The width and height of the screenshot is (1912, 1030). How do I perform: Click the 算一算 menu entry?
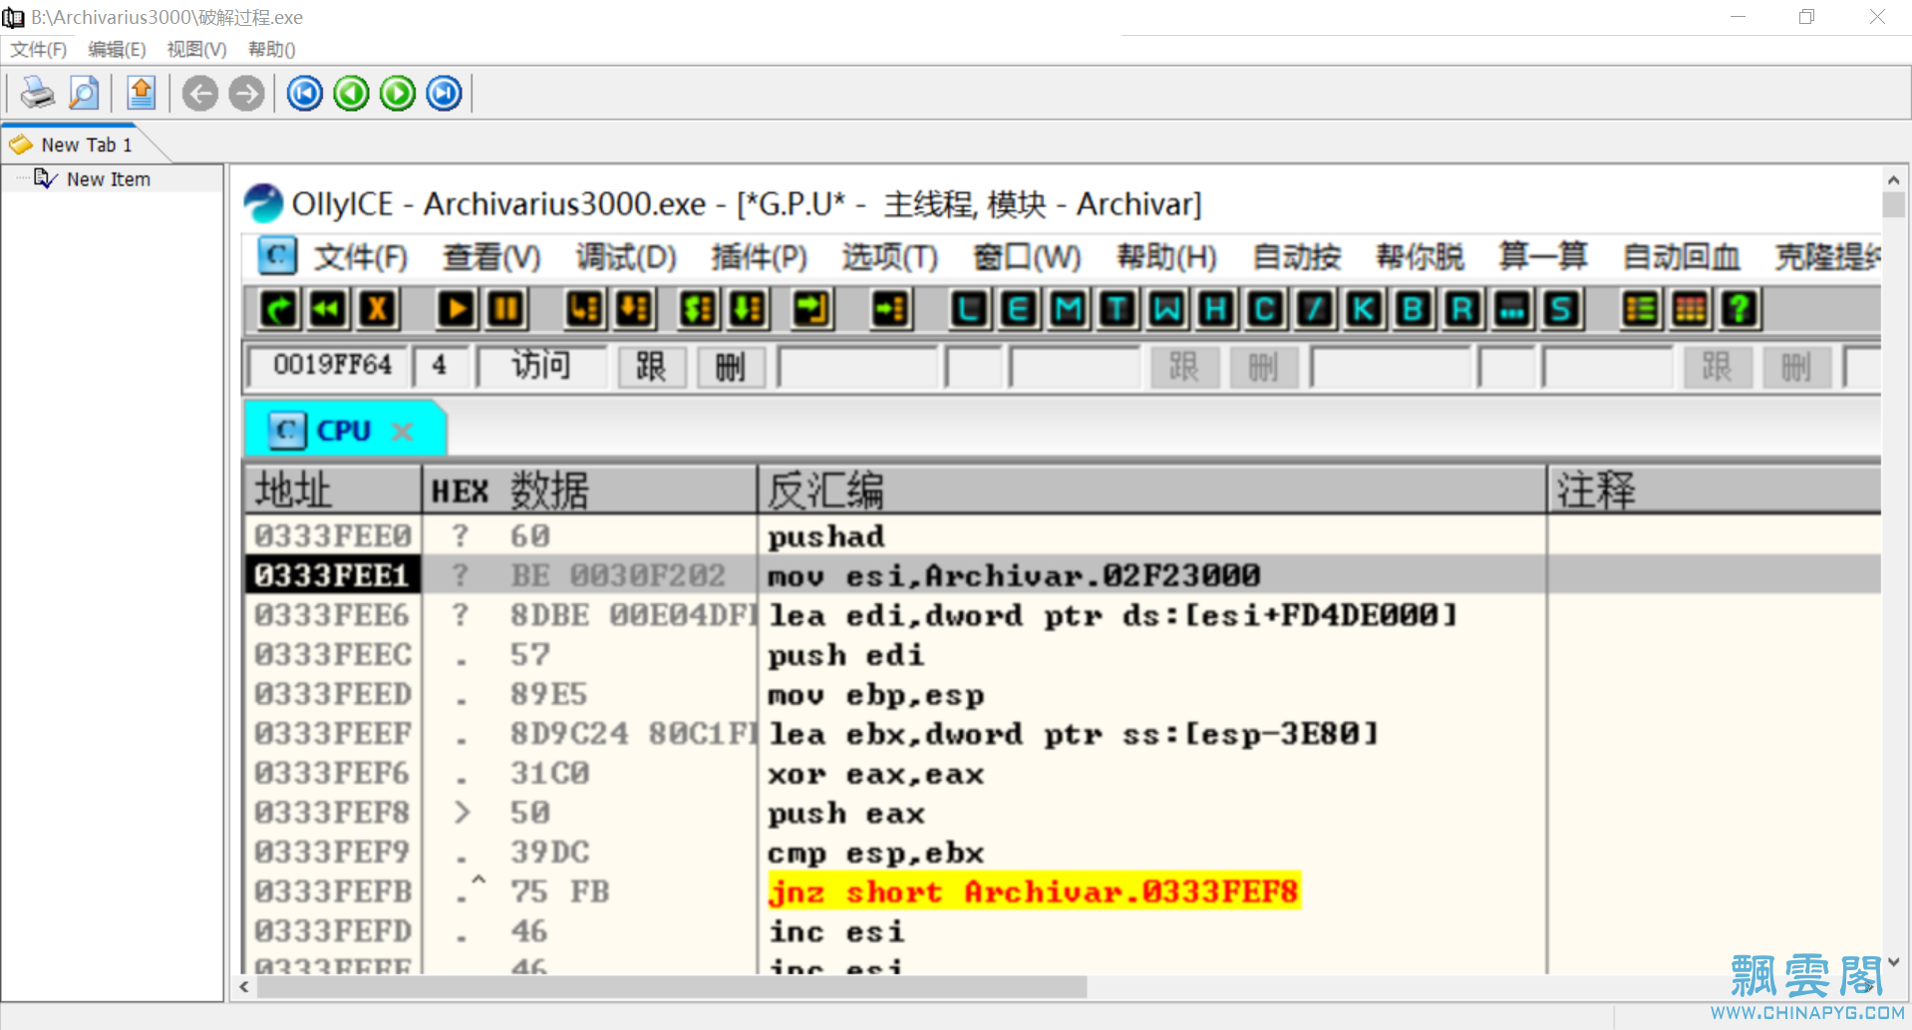tap(1542, 257)
